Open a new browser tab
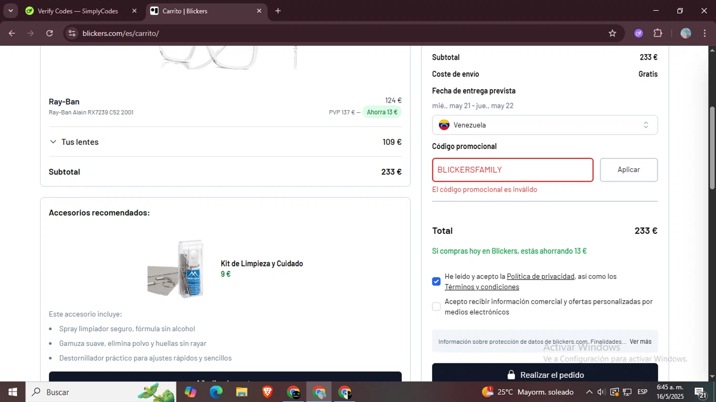Screen dimensions: 716x402 [278, 11]
